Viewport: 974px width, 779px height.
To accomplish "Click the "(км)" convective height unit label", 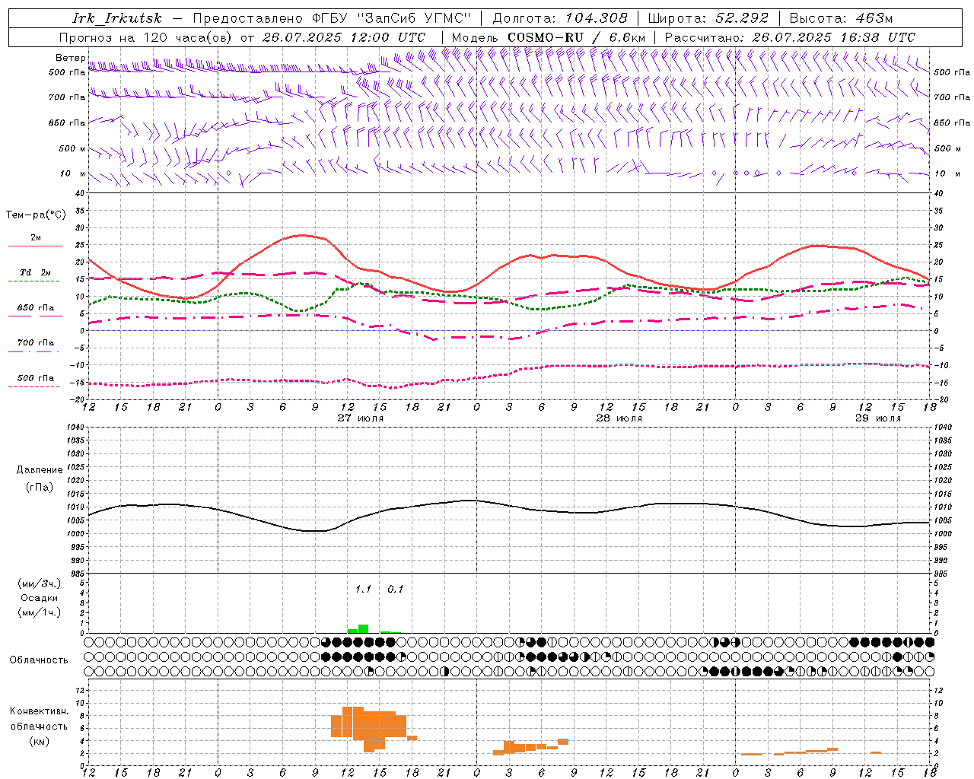I will 39,741.
